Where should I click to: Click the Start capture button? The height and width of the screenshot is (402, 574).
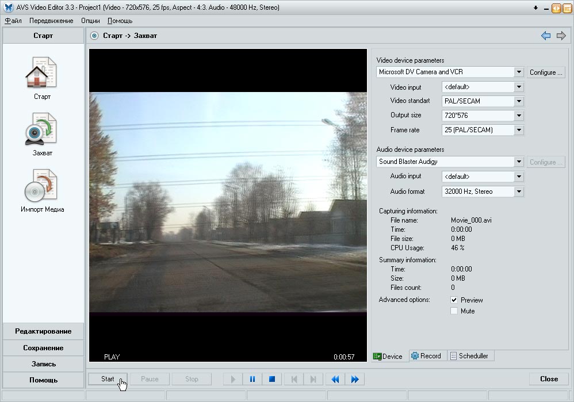tap(108, 379)
